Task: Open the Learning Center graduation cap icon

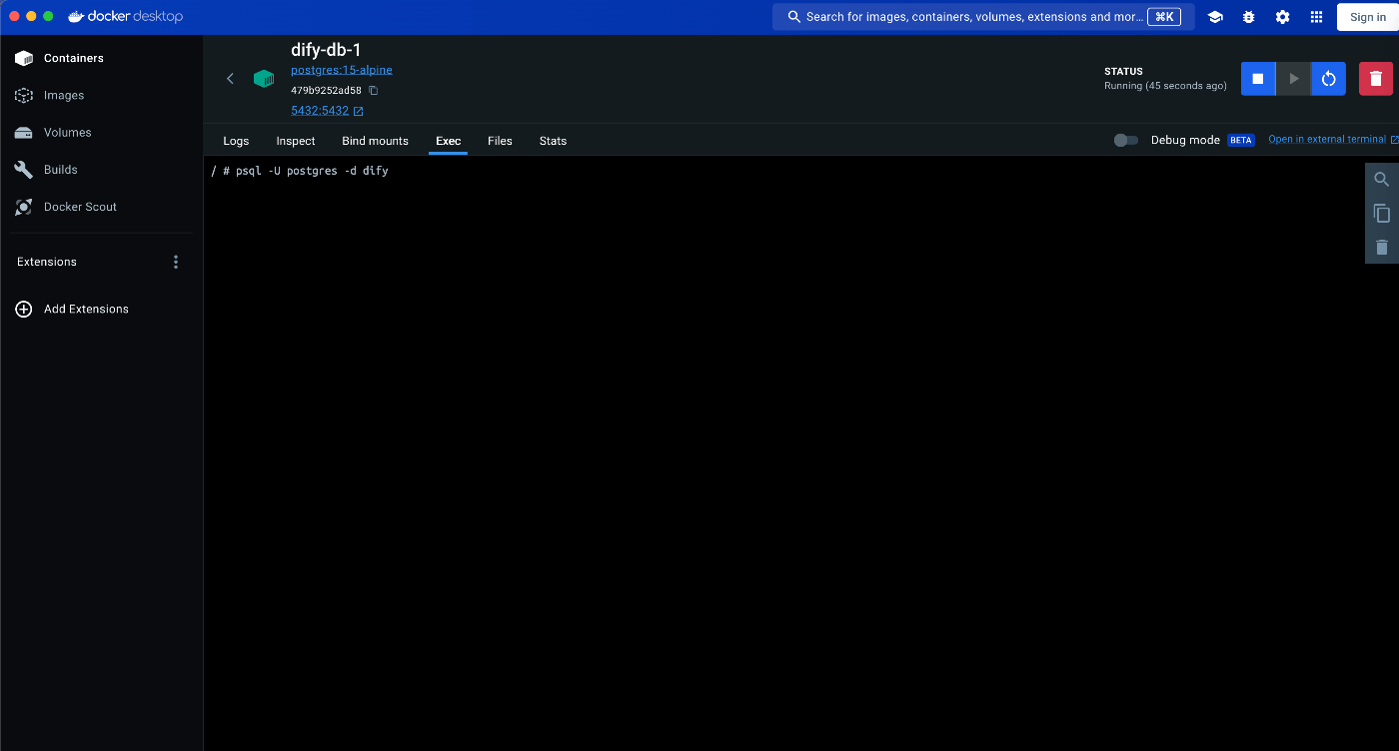Action: pyautogui.click(x=1215, y=17)
